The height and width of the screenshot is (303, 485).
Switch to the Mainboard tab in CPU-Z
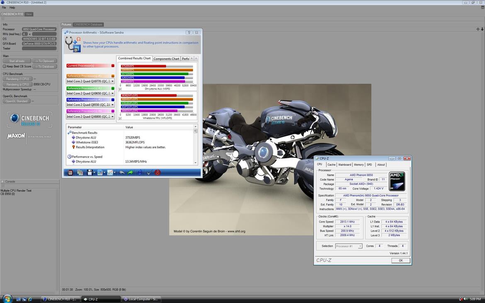[344, 165]
